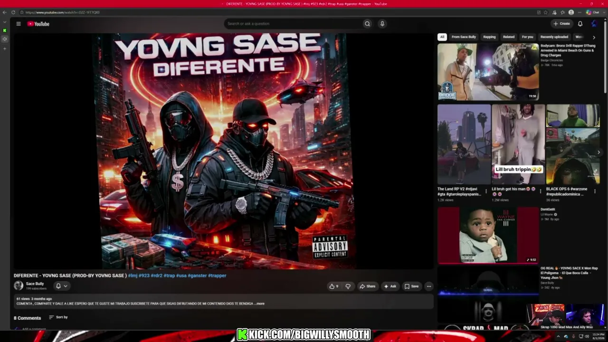Open the Sort by comments menu

pos(58,317)
